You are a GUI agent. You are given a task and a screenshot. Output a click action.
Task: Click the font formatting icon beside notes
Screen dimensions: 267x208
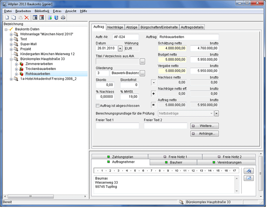249,171
